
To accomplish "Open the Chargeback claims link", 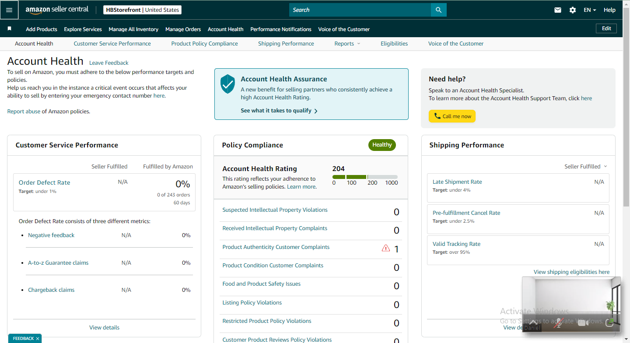I will pyautogui.click(x=51, y=290).
